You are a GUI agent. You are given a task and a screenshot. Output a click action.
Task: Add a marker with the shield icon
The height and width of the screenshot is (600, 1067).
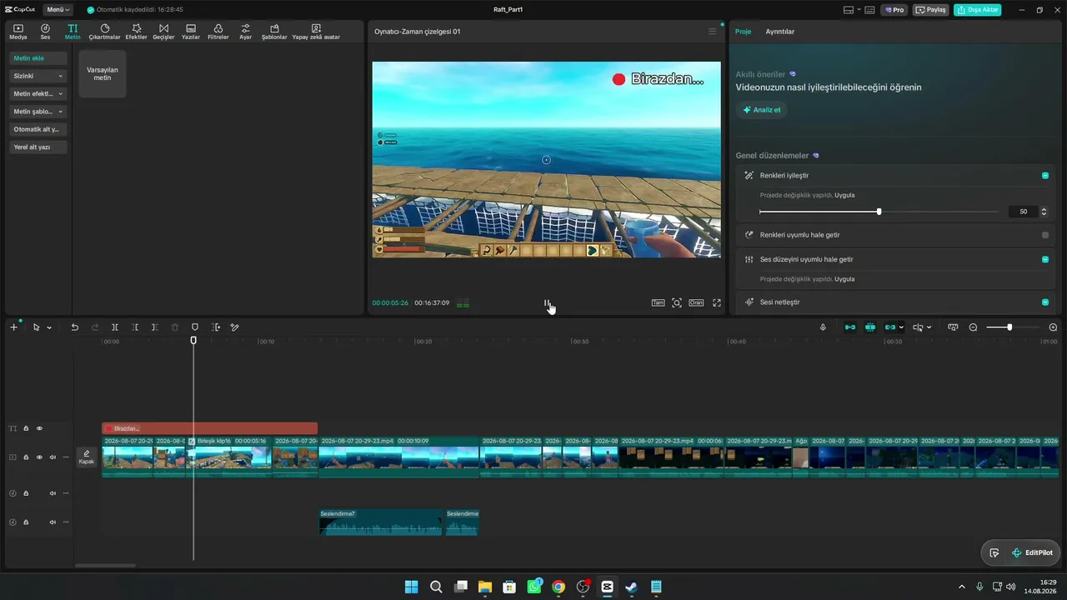pos(195,327)
